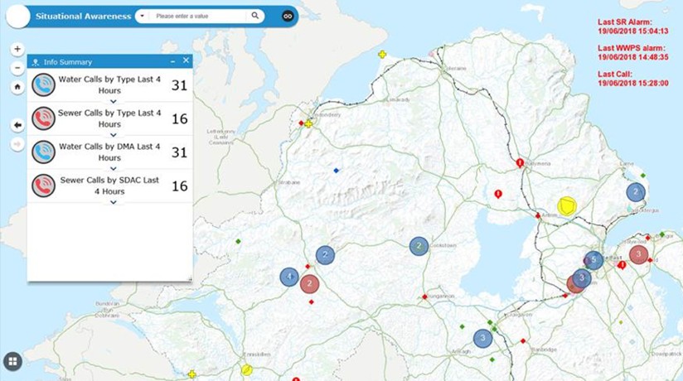
Task: Click the Water Calls by Type phone icon
Action: [44, 84]
